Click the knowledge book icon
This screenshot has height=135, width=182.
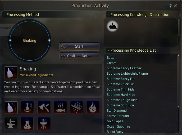(x=113, y=26)
